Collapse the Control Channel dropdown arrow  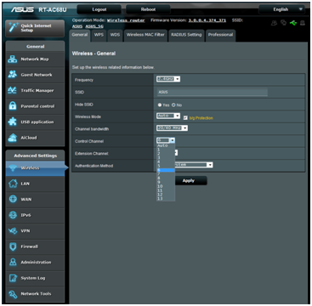tap(173, 140)
